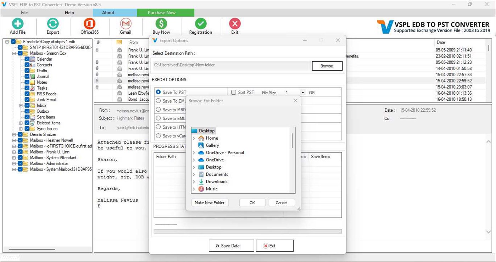Select the Save to MBOX radio button

pyautogui.click(x=158, y=110)
